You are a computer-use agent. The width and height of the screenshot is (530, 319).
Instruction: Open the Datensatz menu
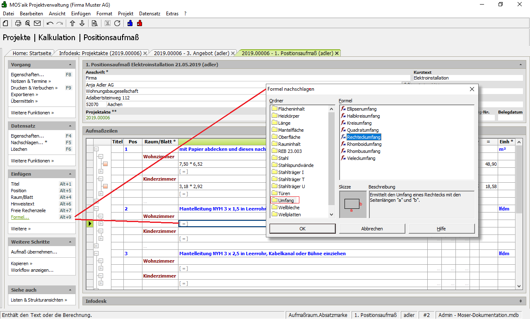pyautogui.click(x=149, y=14)
